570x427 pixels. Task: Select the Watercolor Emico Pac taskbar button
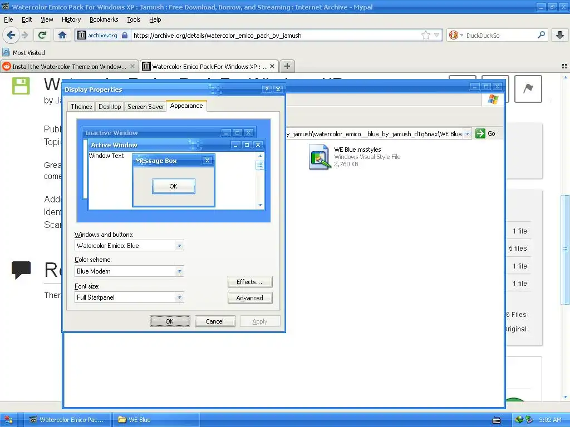click(67, 420)
